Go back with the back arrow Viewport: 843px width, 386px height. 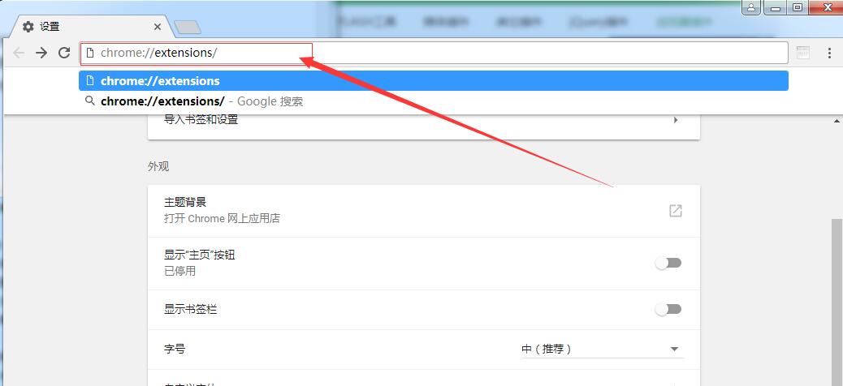click(x=19, y=53)
